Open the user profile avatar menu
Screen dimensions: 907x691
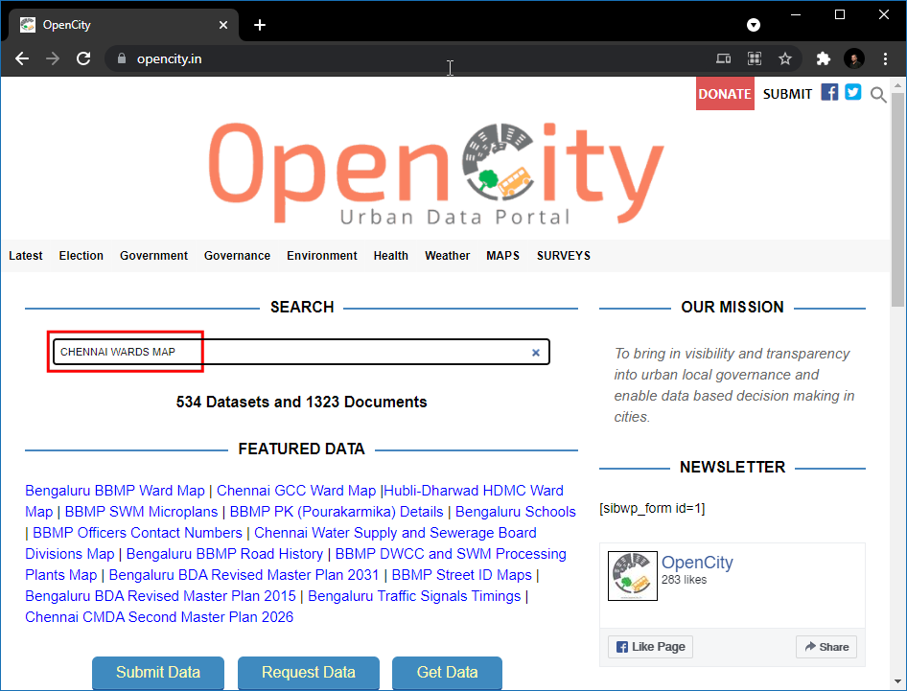[854, 58]
